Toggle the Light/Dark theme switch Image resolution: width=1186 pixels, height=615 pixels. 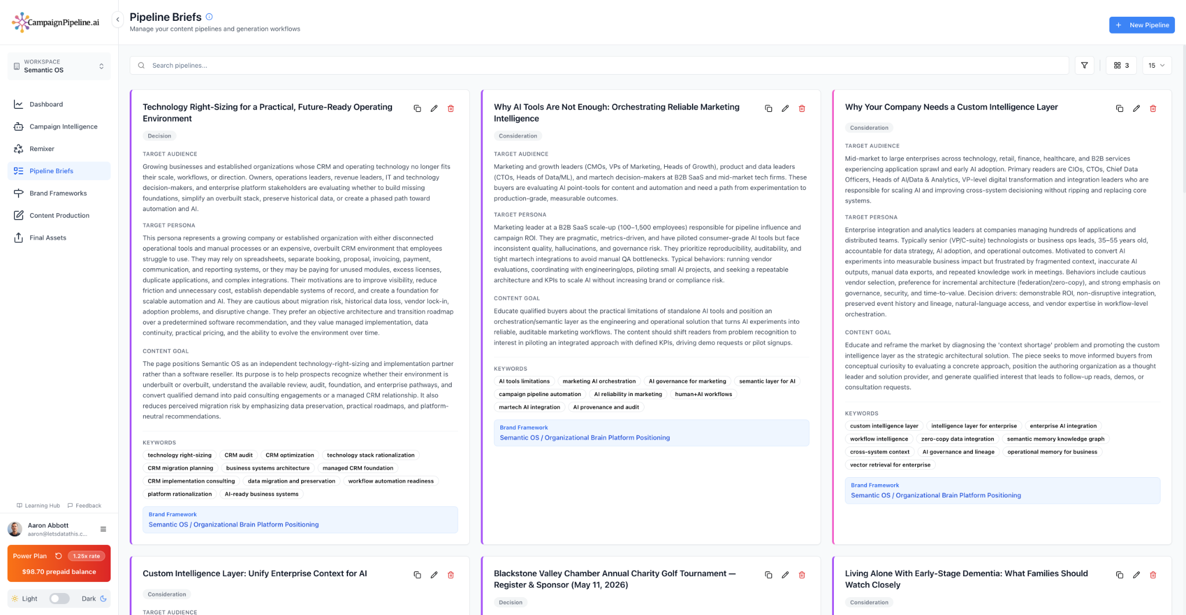59,599
